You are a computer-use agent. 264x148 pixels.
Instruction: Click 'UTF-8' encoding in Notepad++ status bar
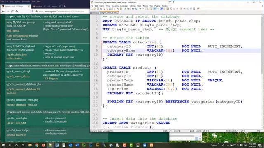[x=243, y=131]
